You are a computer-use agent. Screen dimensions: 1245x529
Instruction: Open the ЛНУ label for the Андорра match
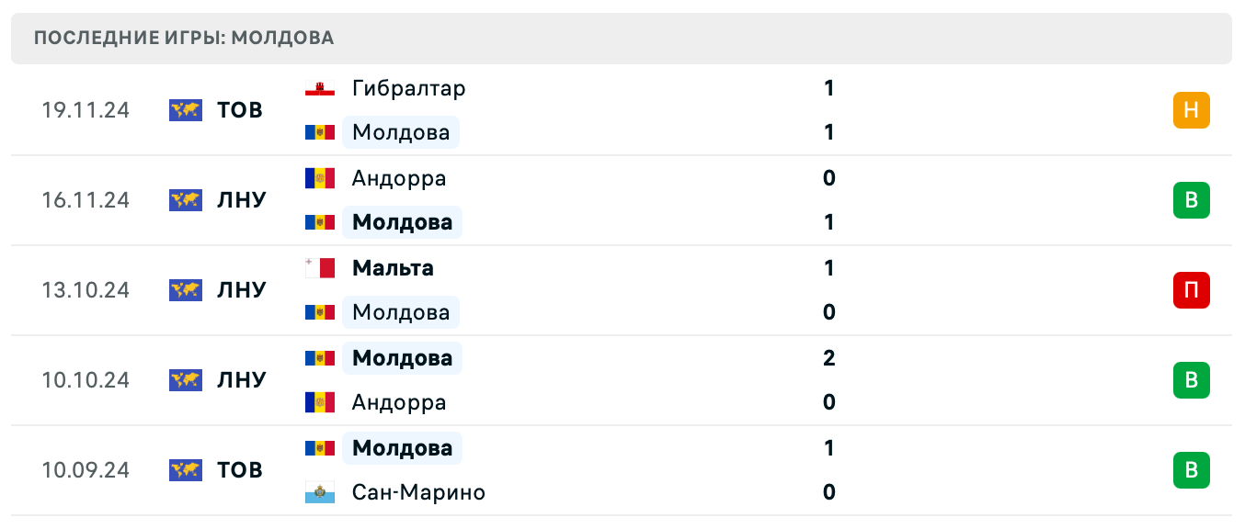240,199
